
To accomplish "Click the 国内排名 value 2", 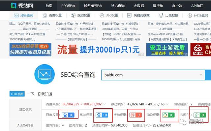I will click(86, 125).
